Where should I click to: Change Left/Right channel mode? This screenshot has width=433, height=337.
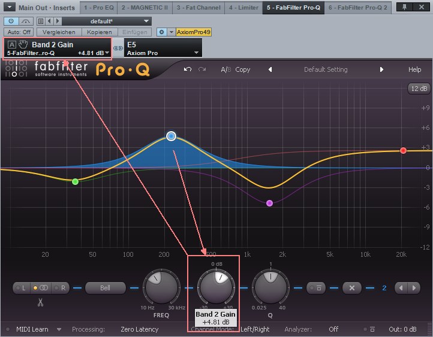(x=255, y=329)
